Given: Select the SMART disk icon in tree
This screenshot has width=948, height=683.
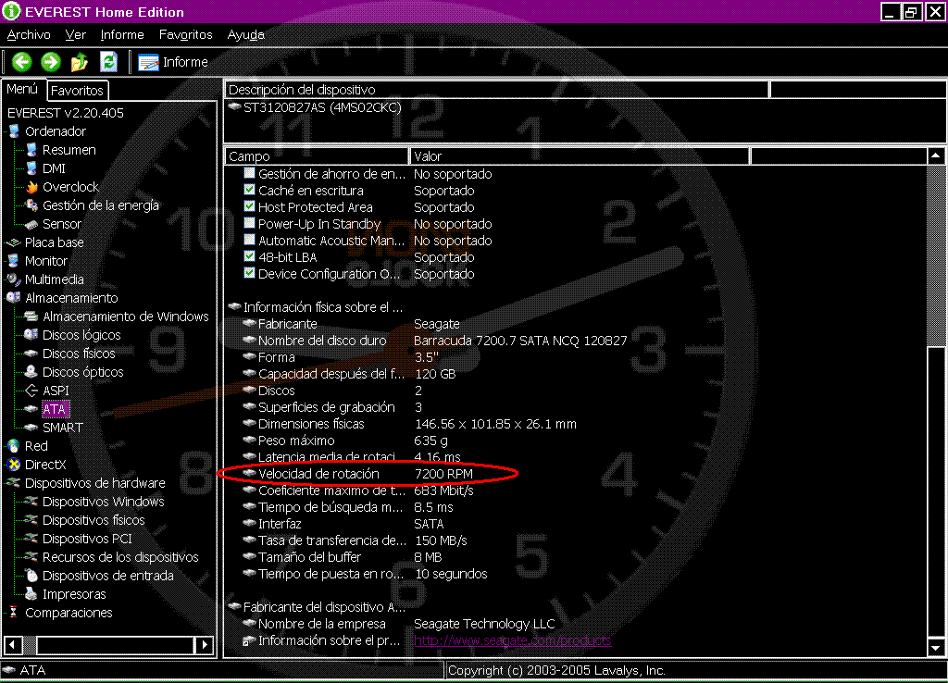Looking at the screenshot, I should [31, 428].
